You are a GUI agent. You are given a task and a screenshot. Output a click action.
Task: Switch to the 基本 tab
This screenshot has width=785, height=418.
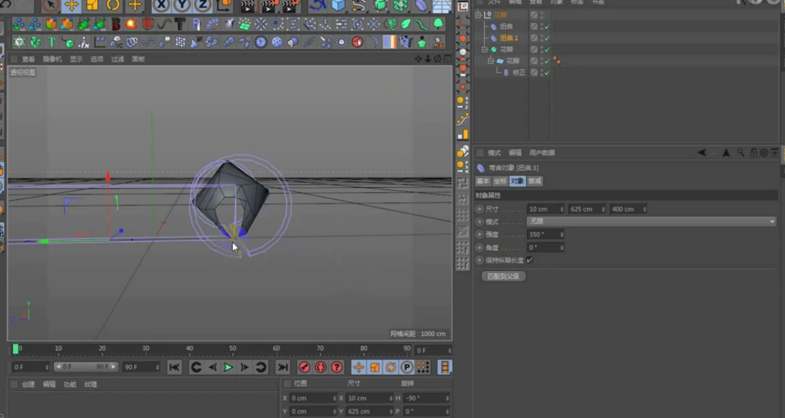pos(483,181)
